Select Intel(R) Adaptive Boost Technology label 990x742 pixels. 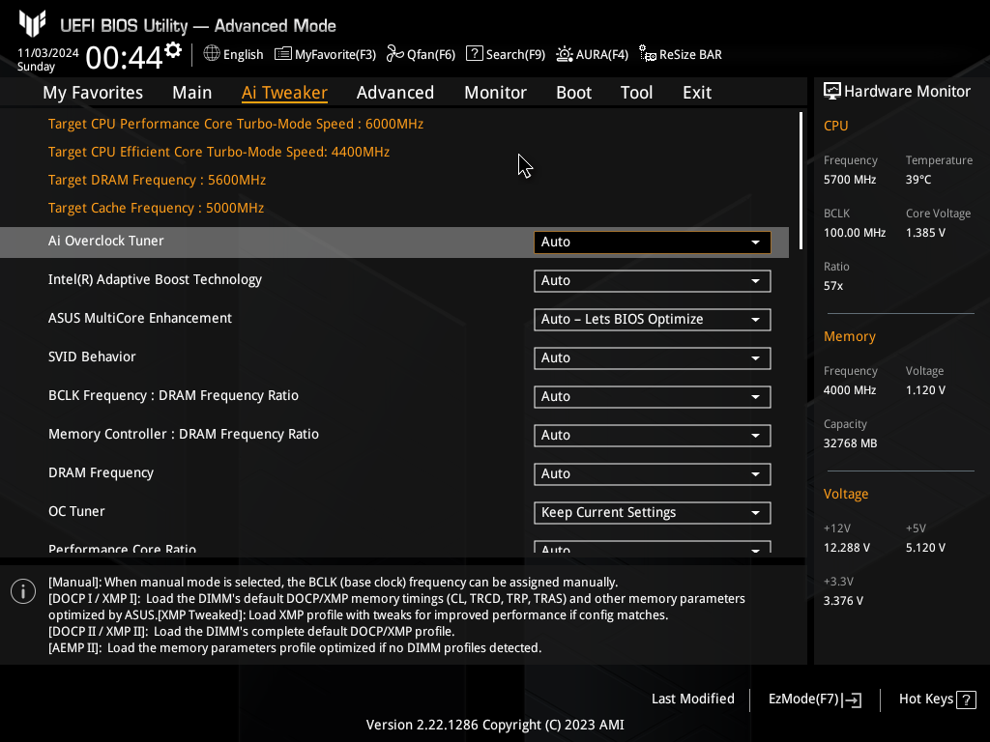(155, 279)
